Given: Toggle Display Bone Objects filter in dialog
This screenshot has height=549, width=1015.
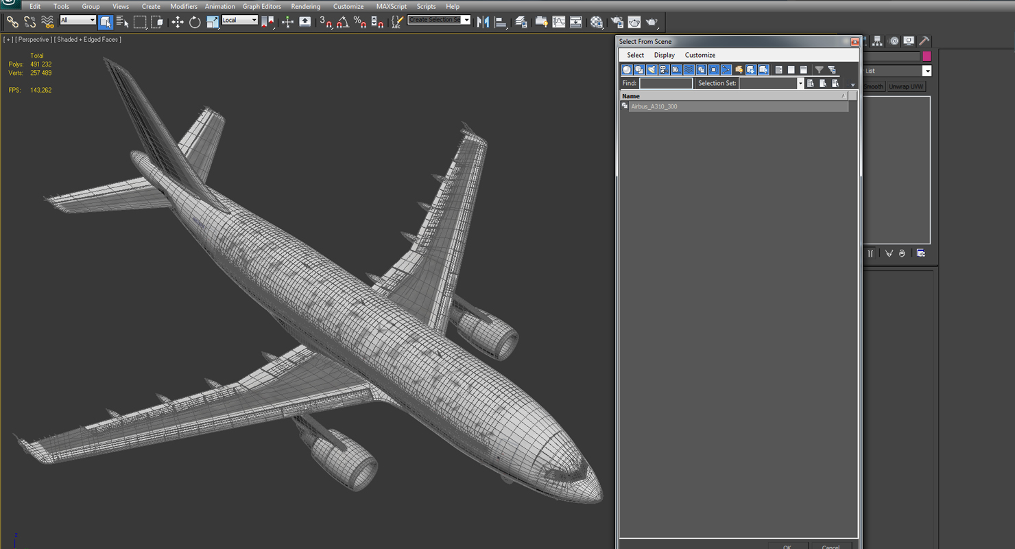Looking at the screenshot, I should tap(726, 69).
